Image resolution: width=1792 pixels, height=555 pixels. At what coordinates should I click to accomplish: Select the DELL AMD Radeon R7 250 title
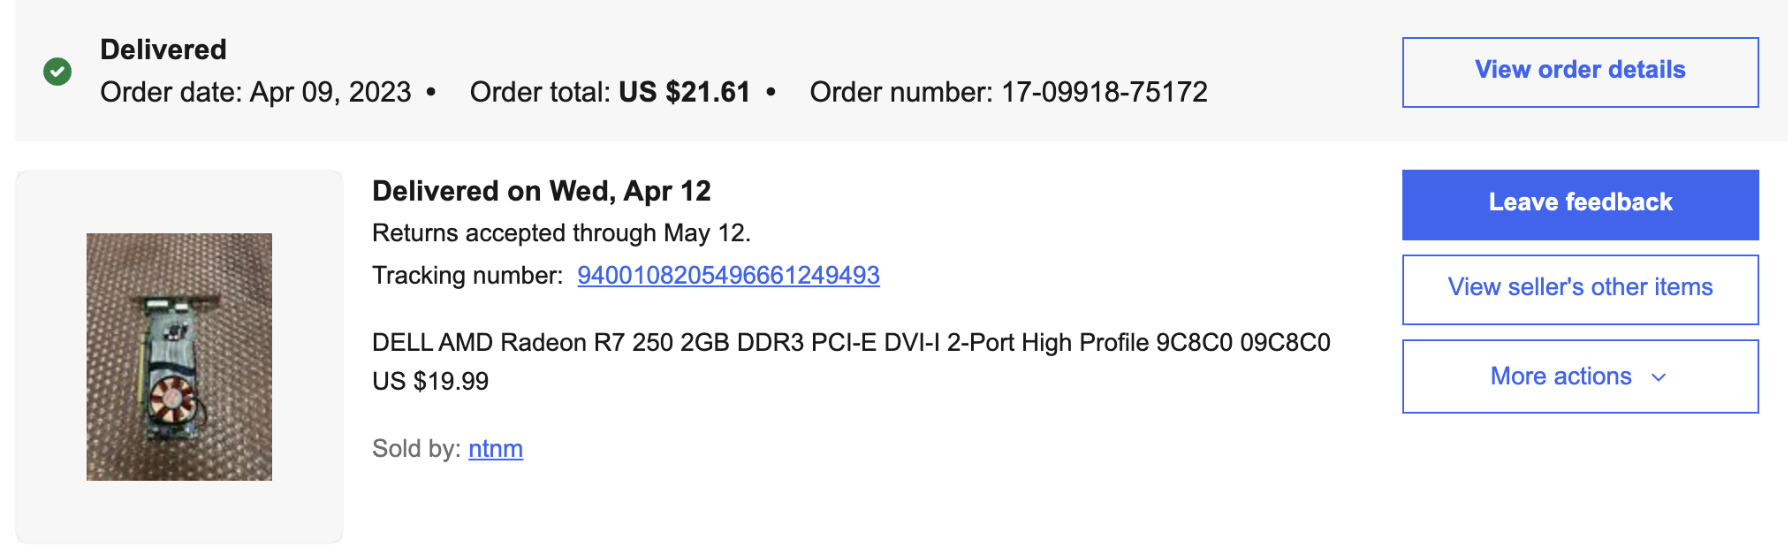(850, 343)
